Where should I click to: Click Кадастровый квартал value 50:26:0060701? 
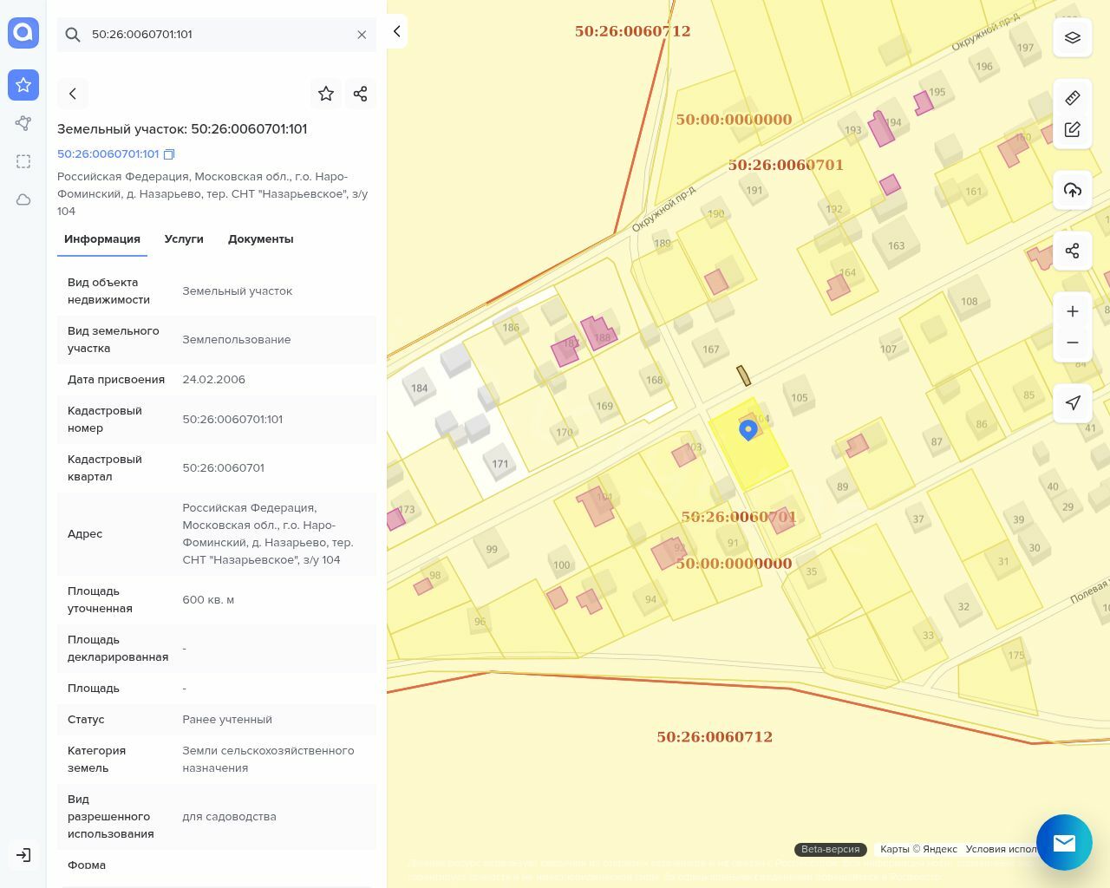223,468
